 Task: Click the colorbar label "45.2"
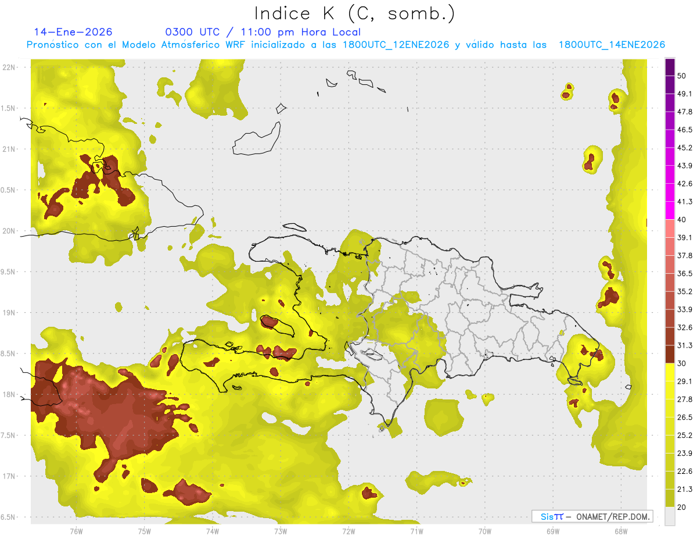coord(685,148)
